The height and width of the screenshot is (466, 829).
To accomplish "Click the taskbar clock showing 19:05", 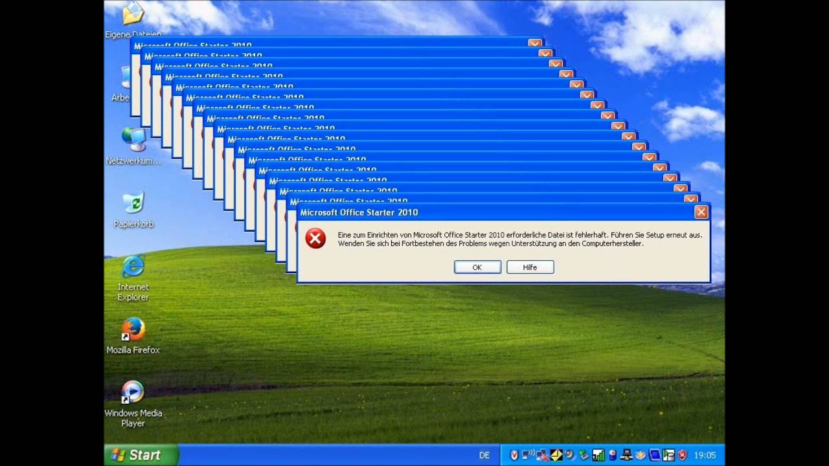I will pyautogui.click(x=705, y=455).
